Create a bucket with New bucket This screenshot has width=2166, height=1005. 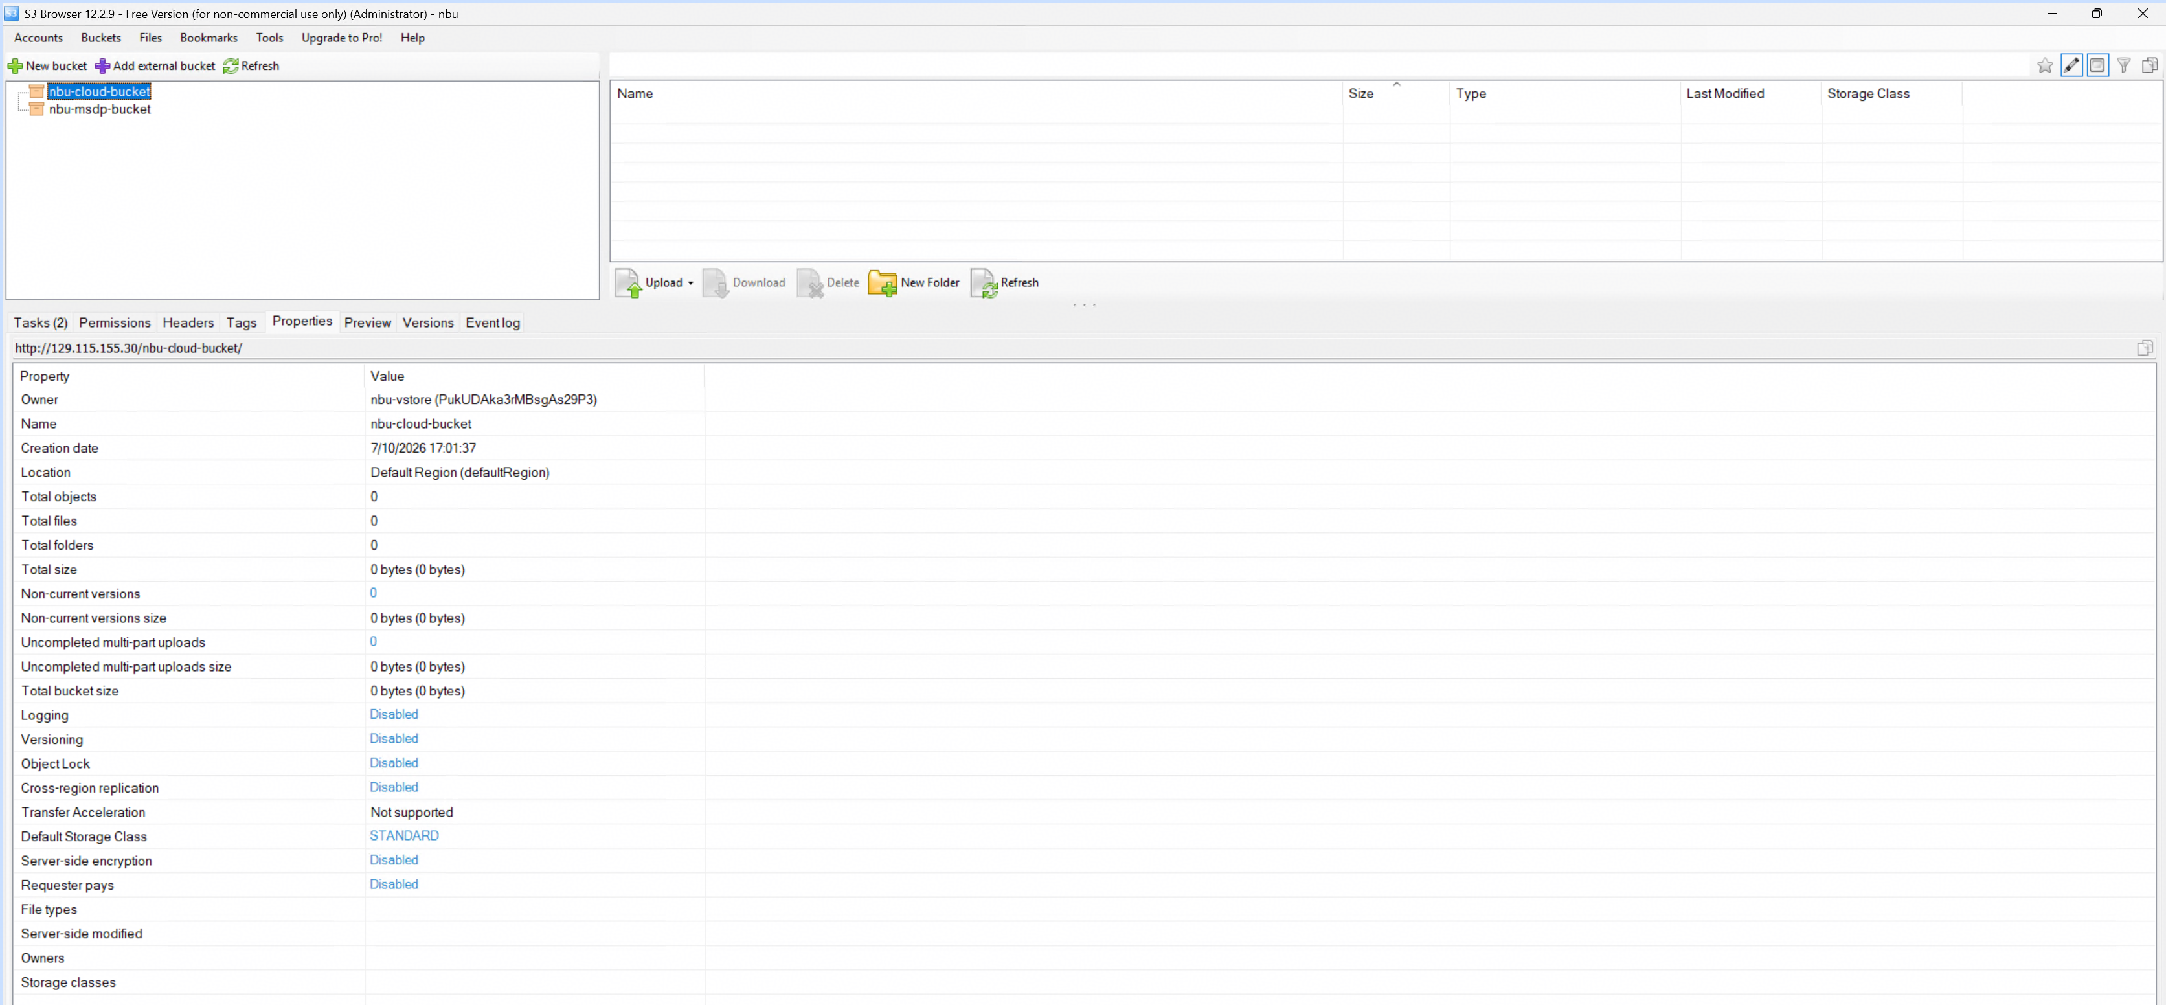click(47, 65)
